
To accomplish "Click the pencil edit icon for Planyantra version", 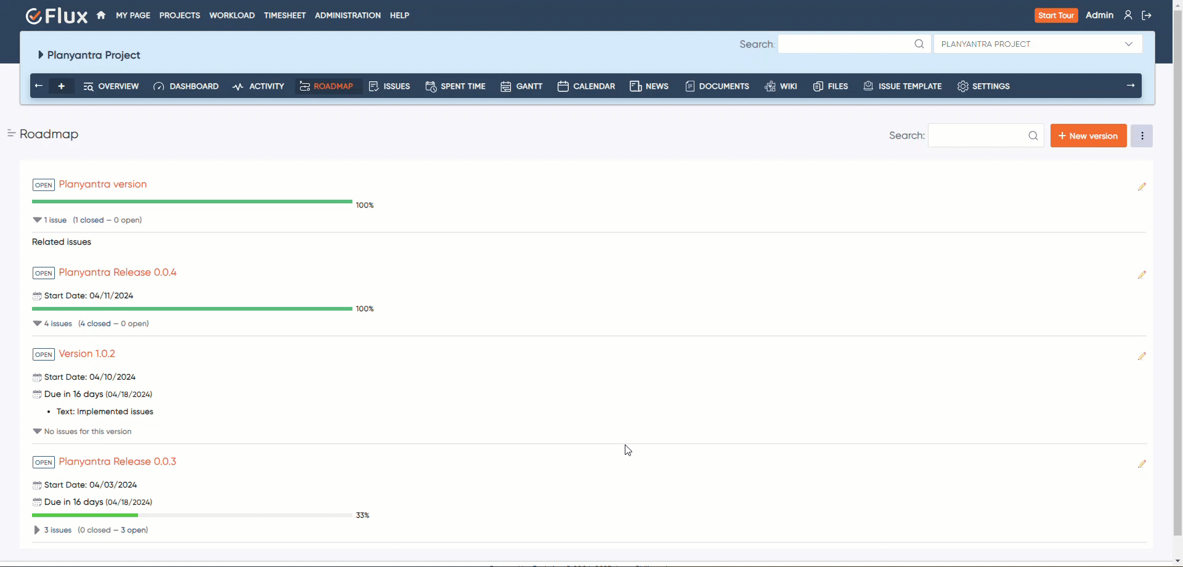I will (1142, 186).
